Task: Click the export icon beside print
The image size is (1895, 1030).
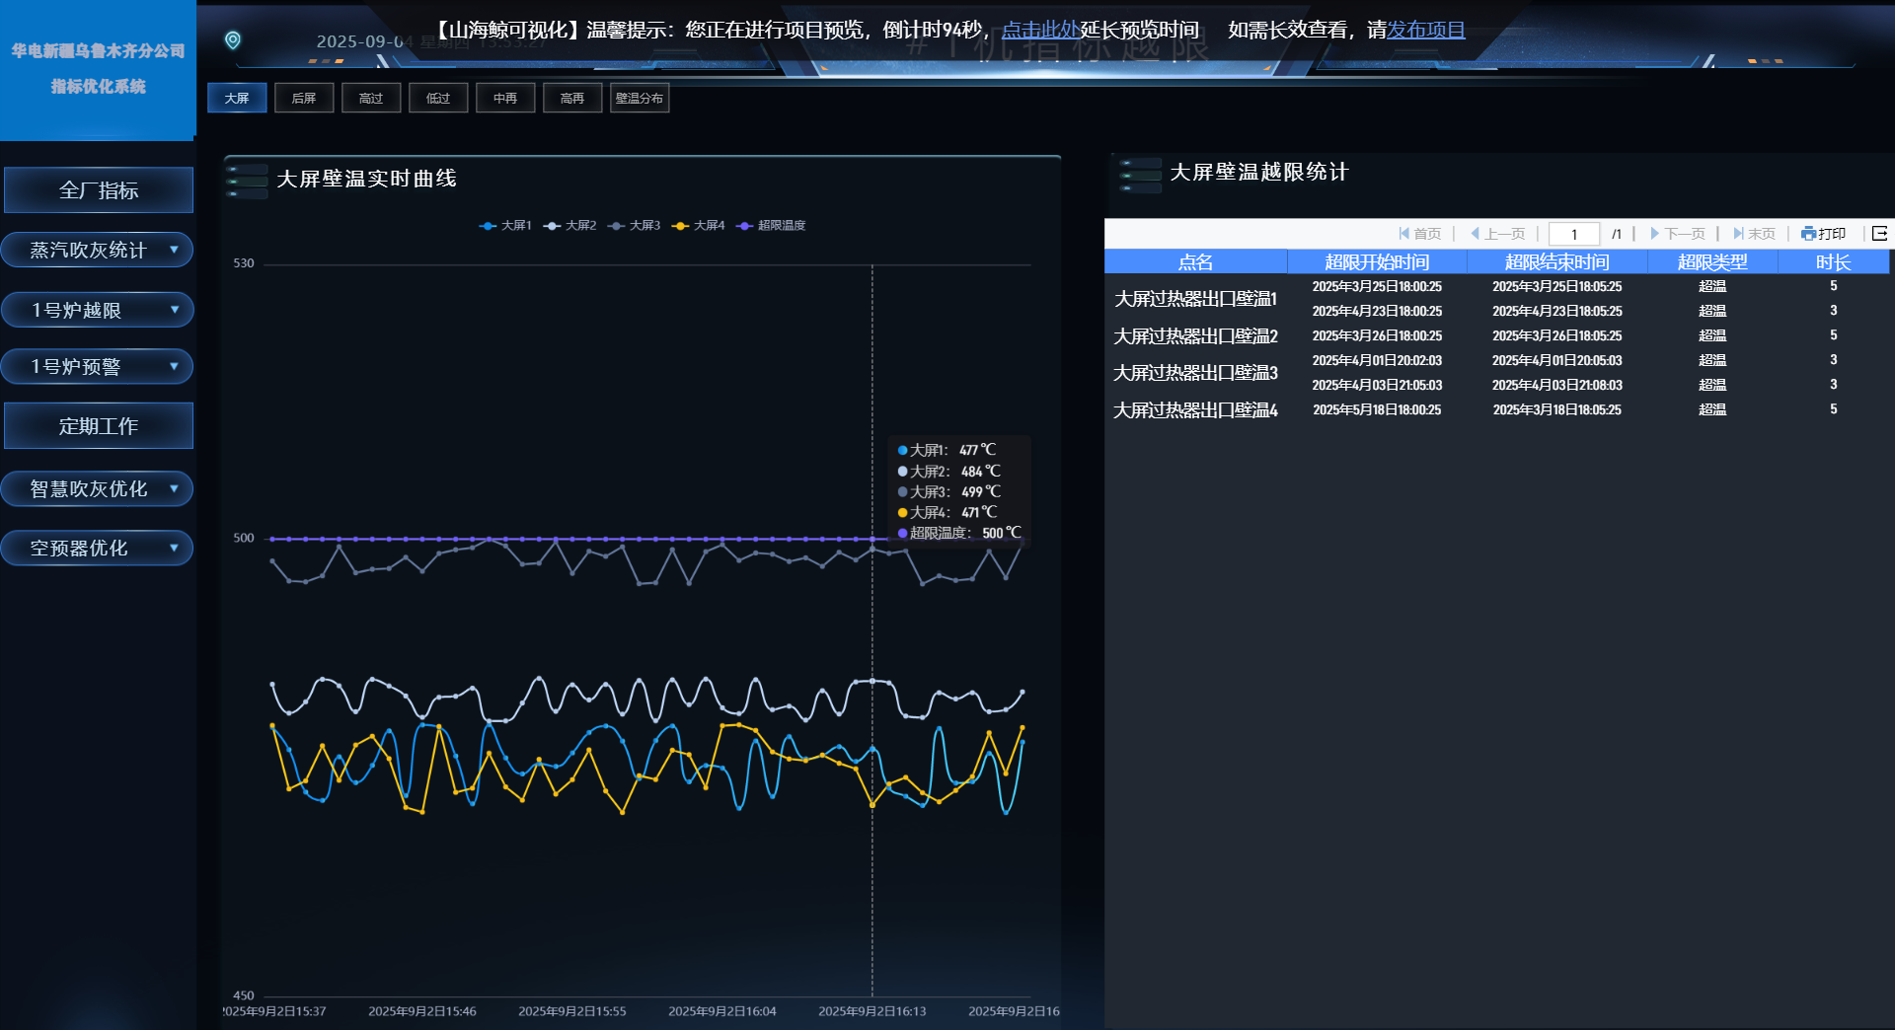Action: 1879,234
